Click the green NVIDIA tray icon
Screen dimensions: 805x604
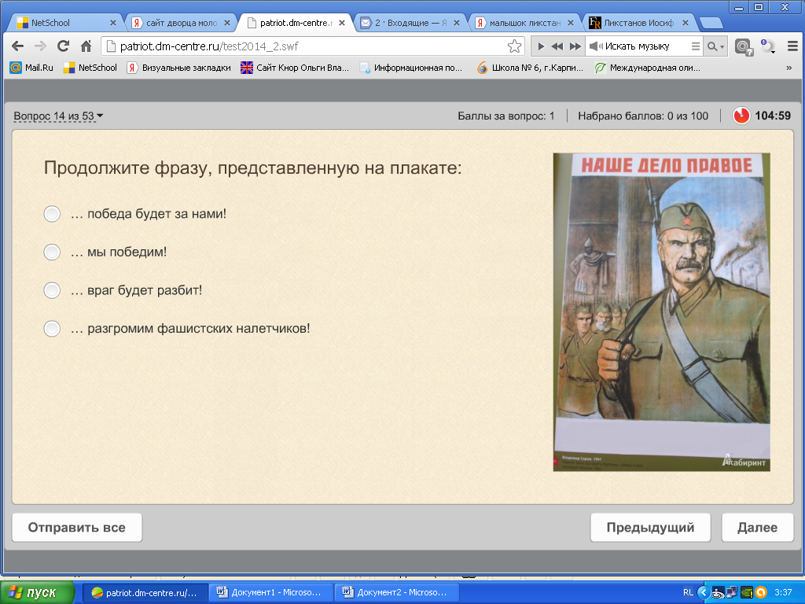pos(747,593)
